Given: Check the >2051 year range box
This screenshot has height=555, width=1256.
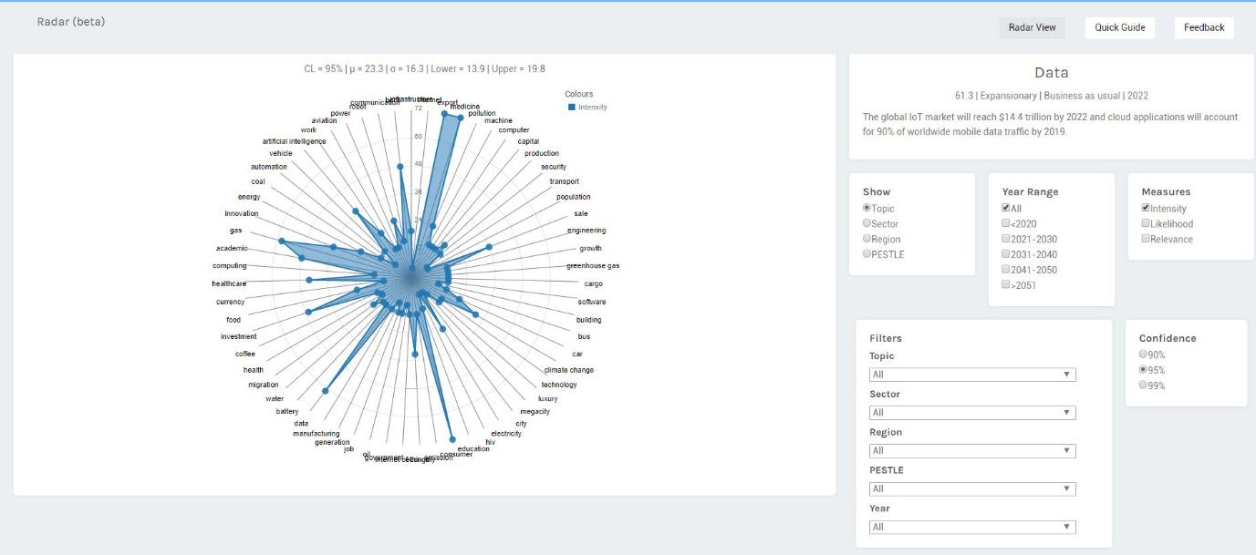Looking at the screenshot, I should click(x=1006, y=285).
